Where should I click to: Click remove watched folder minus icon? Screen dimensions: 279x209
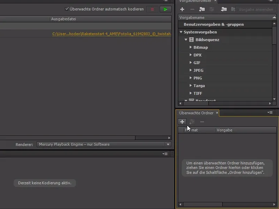click(x=202, y=122)
